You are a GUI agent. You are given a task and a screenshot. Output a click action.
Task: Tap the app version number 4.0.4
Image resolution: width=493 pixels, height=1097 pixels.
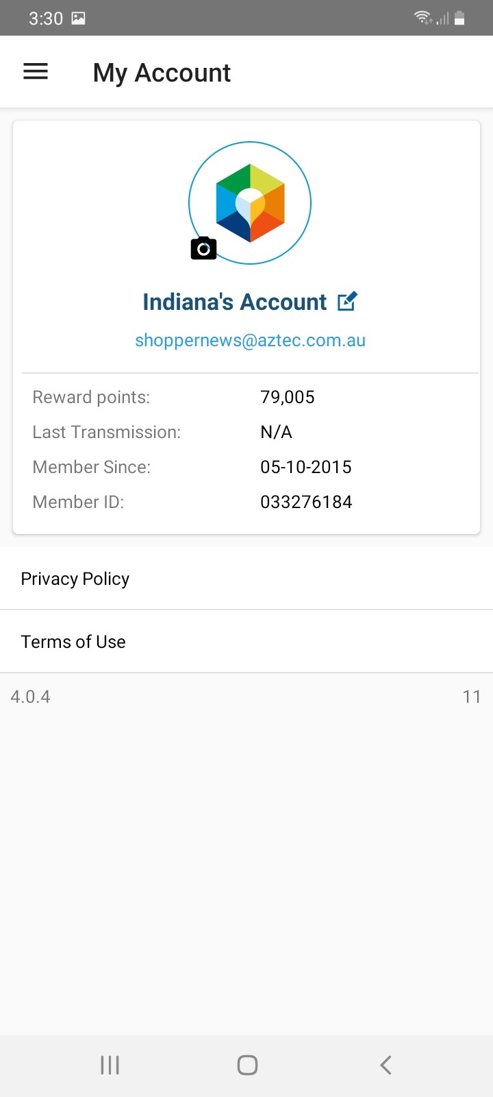[31, 697]
